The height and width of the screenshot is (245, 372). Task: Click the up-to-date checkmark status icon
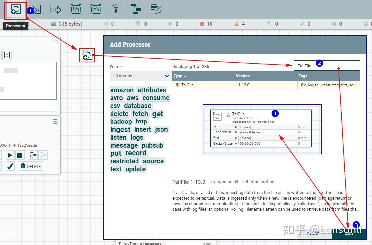(302, 24)
